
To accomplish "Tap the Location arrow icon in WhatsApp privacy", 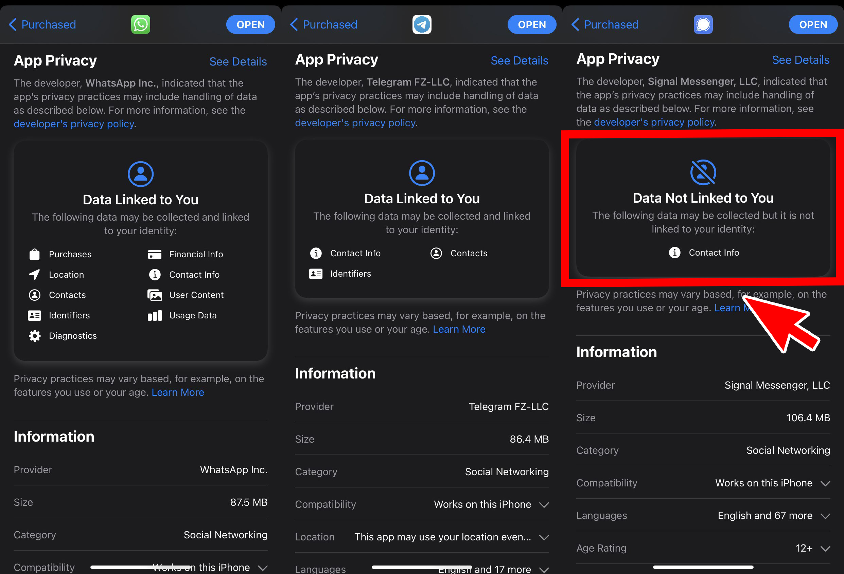I will click(35, 275).
